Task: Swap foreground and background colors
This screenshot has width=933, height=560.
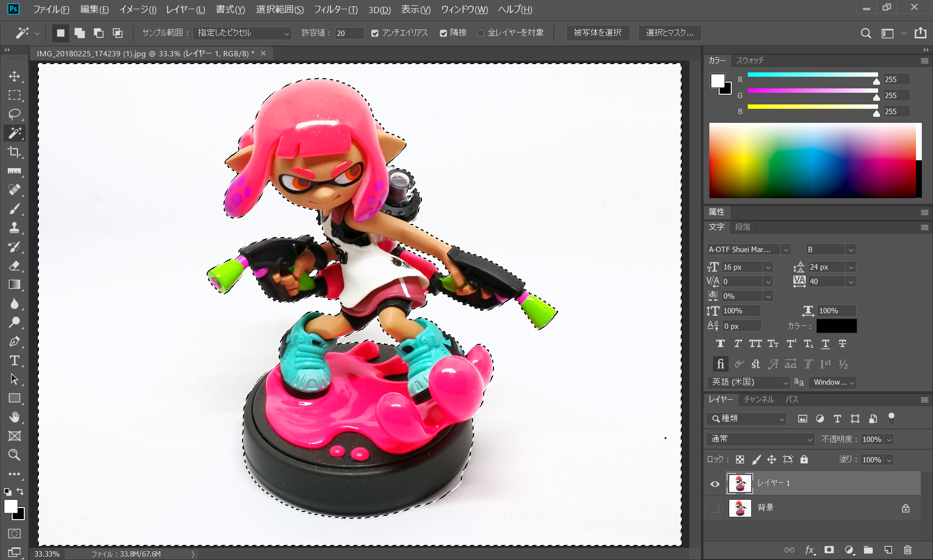Action: pyautogui.click(x=20, y=492)
